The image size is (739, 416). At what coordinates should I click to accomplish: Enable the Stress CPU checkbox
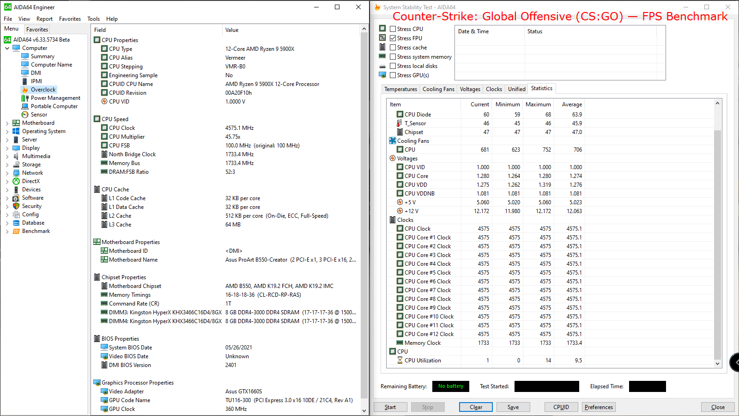point(393,29)
